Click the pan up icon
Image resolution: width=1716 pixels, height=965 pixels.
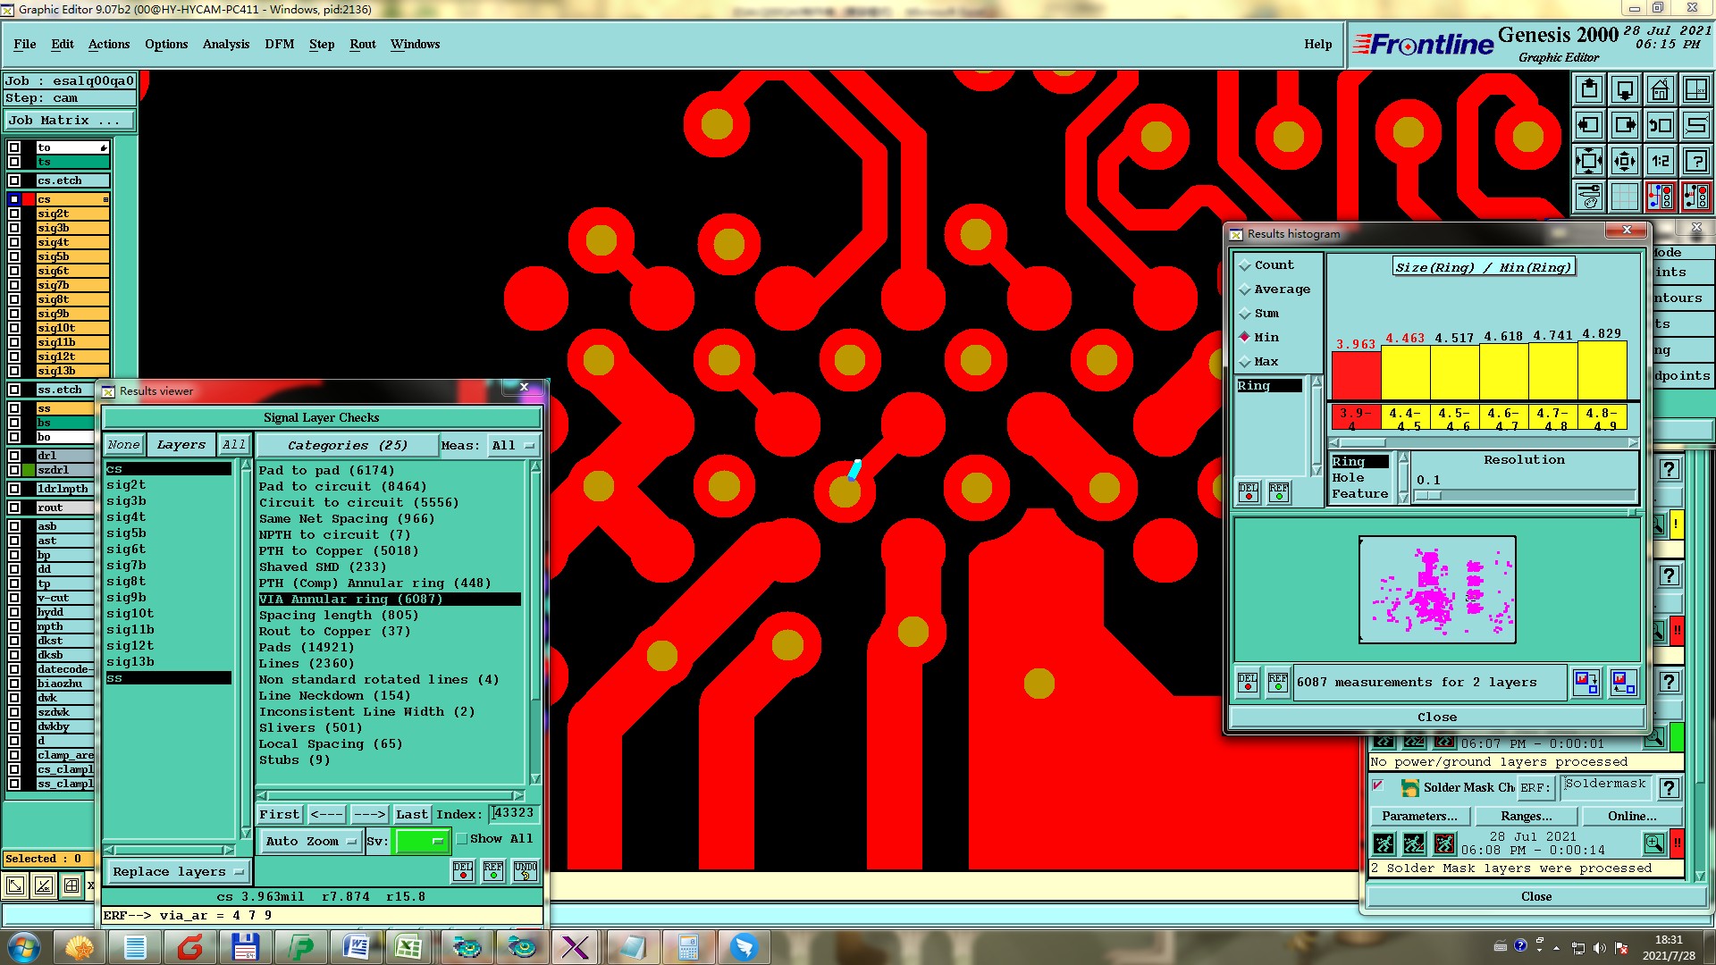tap(1589, 89)
